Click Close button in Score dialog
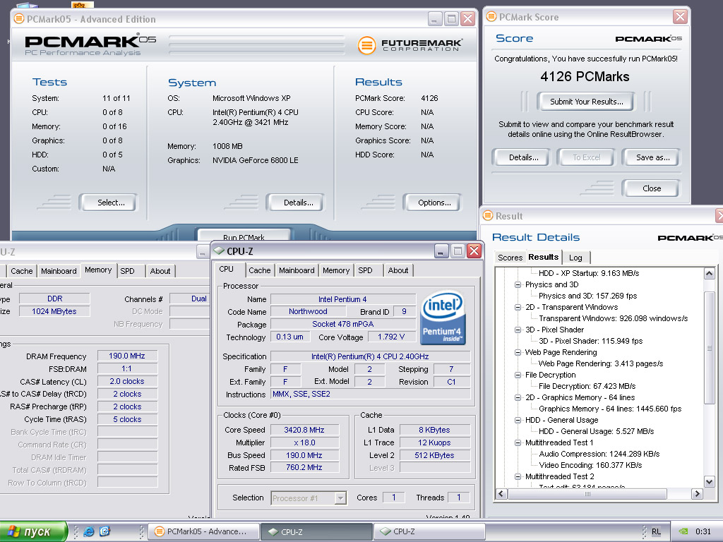This screenshot has width=723, height=542. [650, 188]
